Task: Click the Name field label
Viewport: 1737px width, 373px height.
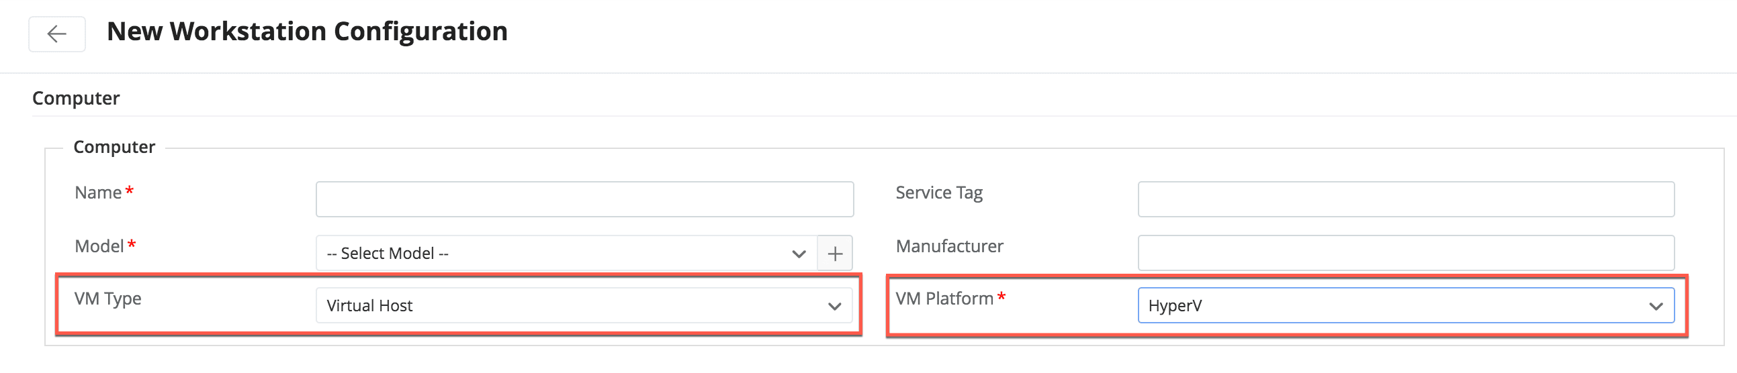Action: click(98, 193)
